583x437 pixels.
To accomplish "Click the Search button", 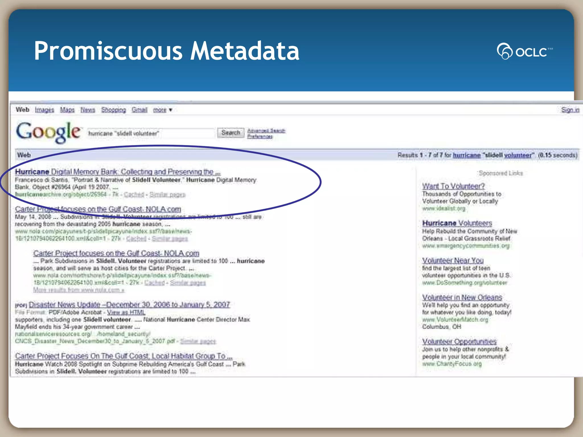I will click(x=231, y=133).
